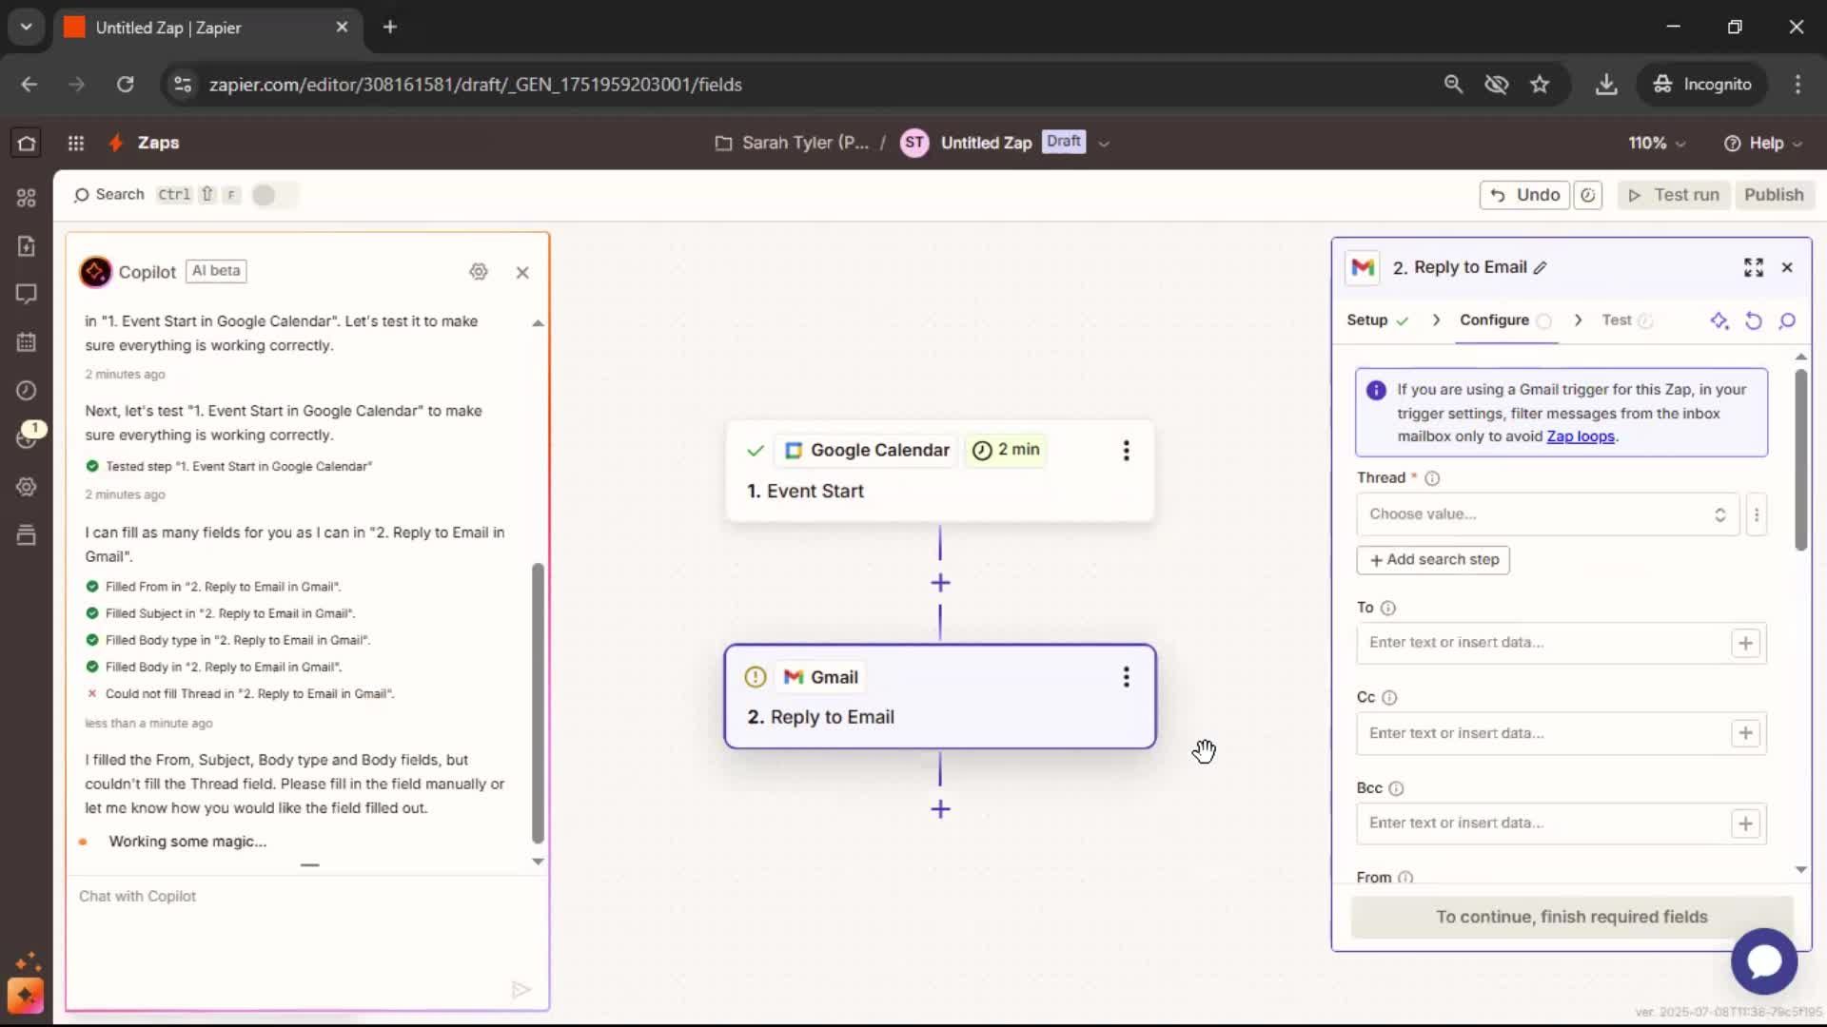Insert data into the Cc field
The image size is (1827, 1027).
[x=1745, y=733]
